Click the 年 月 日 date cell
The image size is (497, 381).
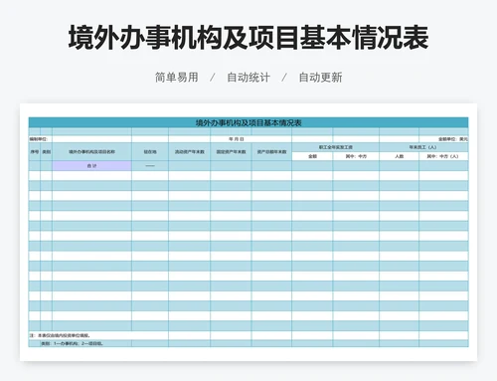237,139
